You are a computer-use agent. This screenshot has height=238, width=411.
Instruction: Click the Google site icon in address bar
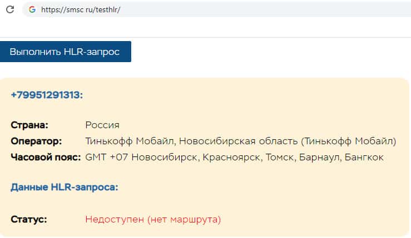coord(32,9)
